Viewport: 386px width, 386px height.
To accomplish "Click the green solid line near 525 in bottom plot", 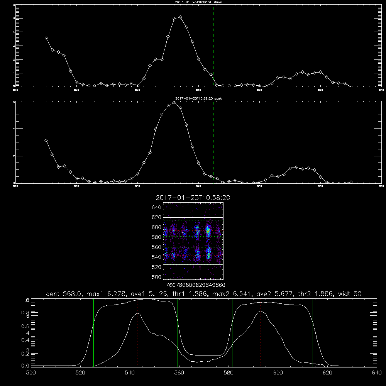I will 93,332.
